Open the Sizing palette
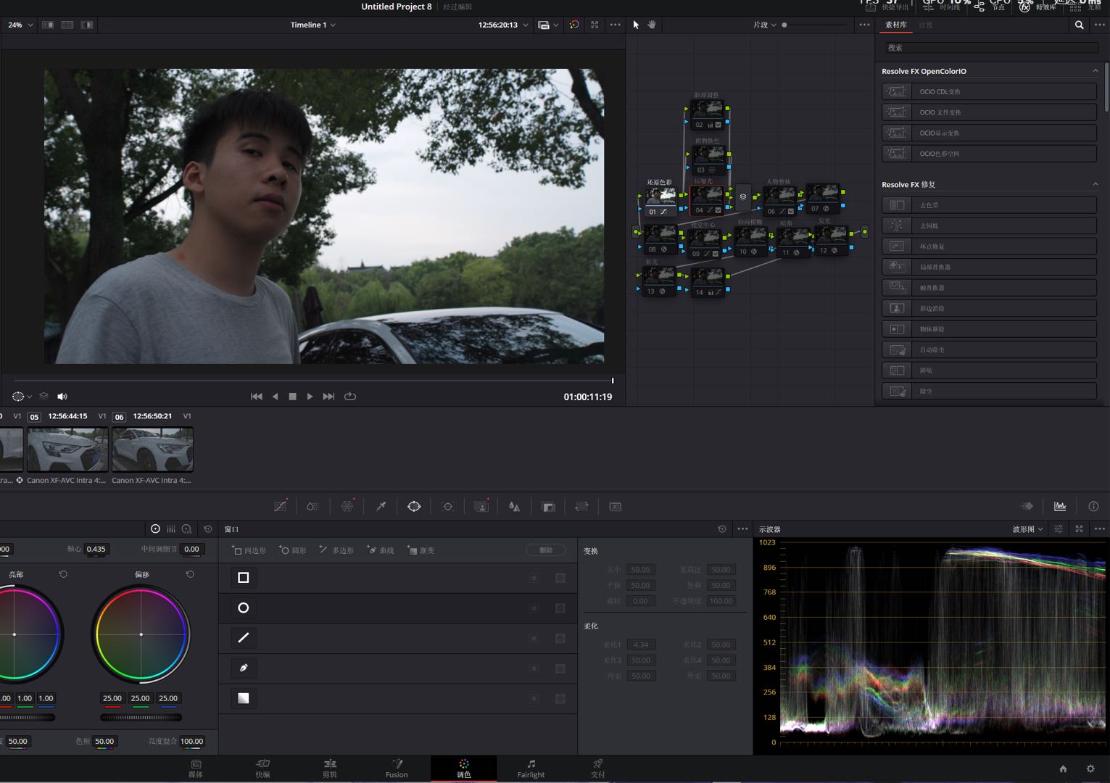 click(581, 506)
